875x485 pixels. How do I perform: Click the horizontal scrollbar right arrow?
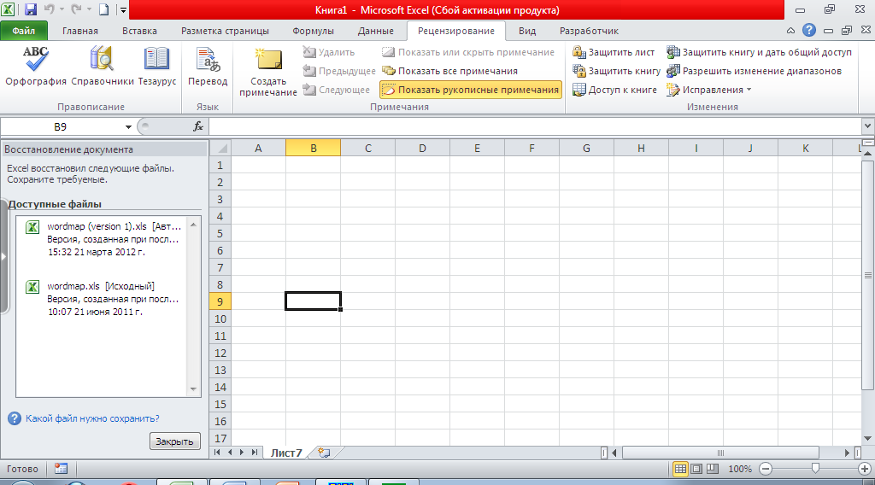click(847, 453)
